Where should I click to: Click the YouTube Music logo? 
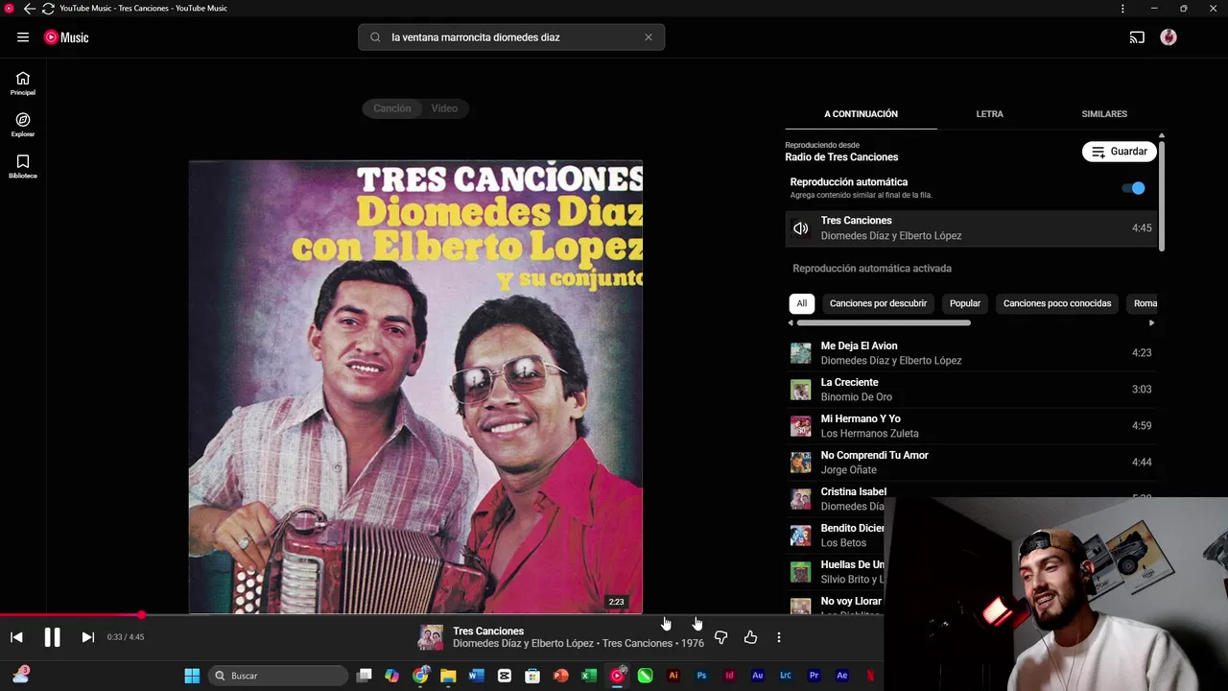[x=66, y=37]
